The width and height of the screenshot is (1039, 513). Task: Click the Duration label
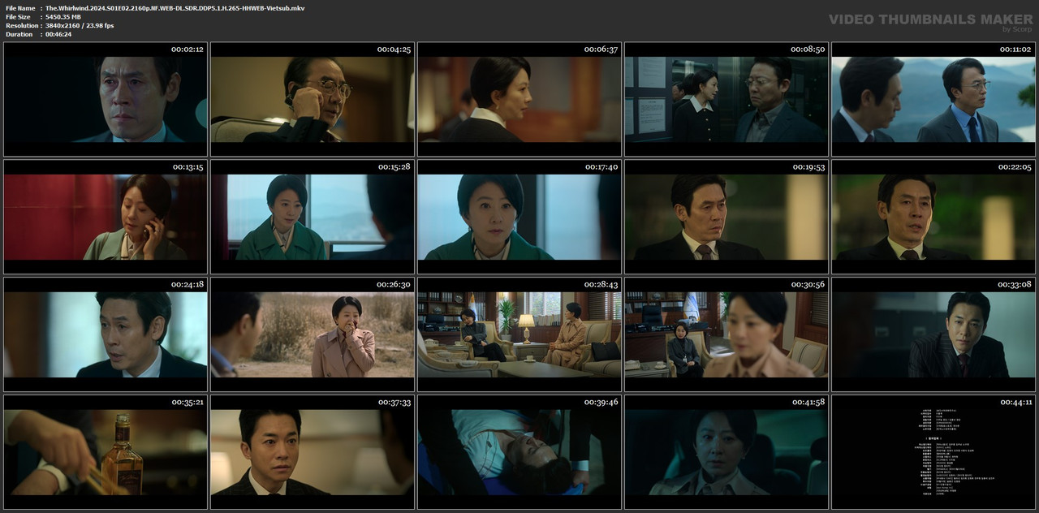18,34
